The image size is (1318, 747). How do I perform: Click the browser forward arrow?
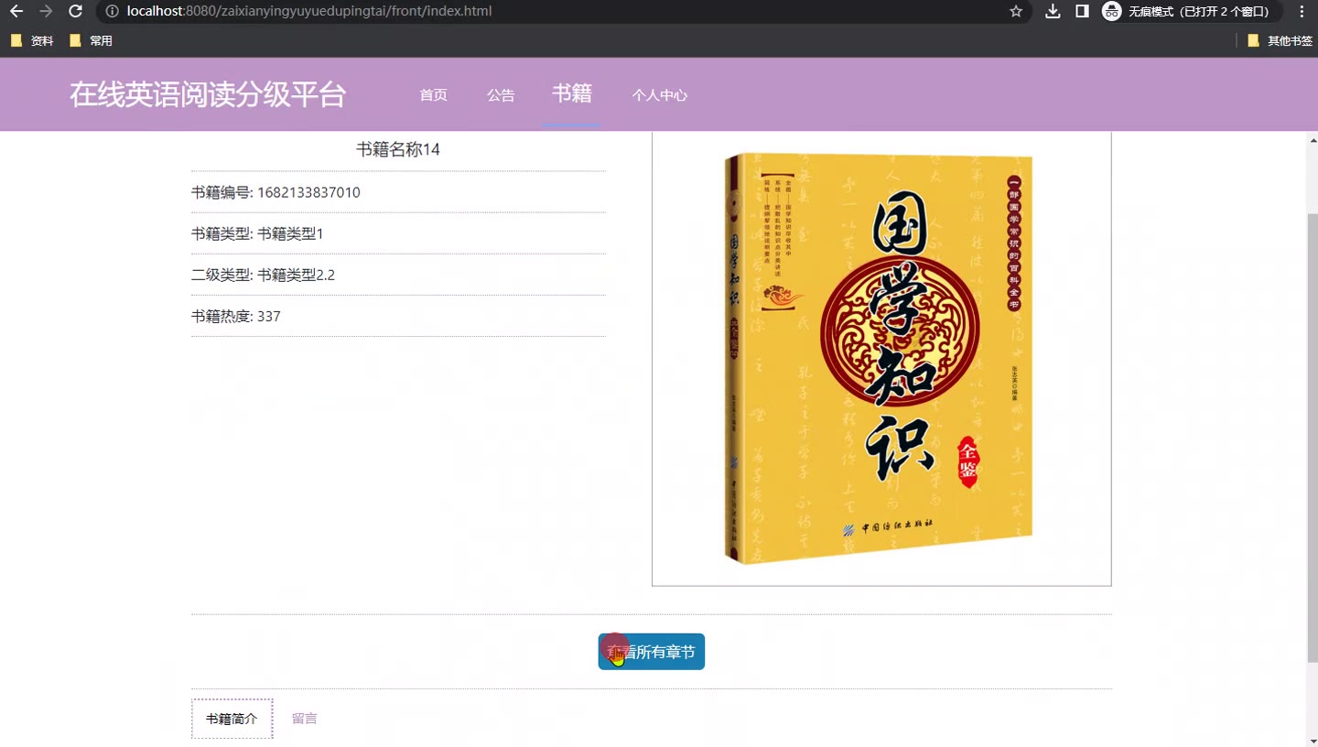[x=46, y=11]
